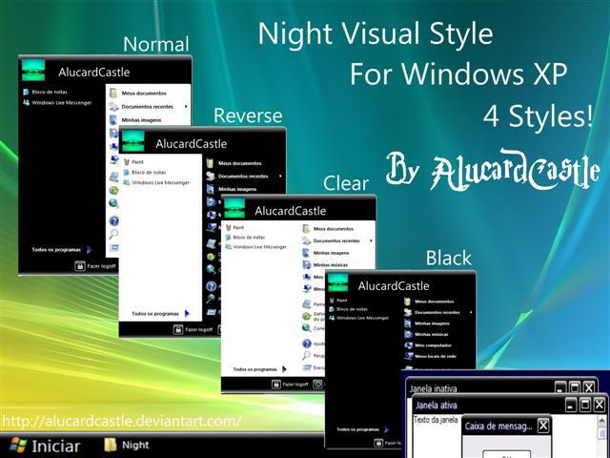Click user avatar in Normal start menu

pos(33,70)
